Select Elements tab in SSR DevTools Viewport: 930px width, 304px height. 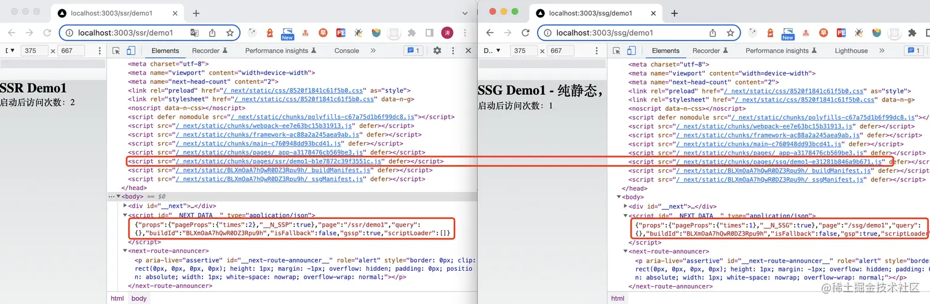click(x=165, y=51)
